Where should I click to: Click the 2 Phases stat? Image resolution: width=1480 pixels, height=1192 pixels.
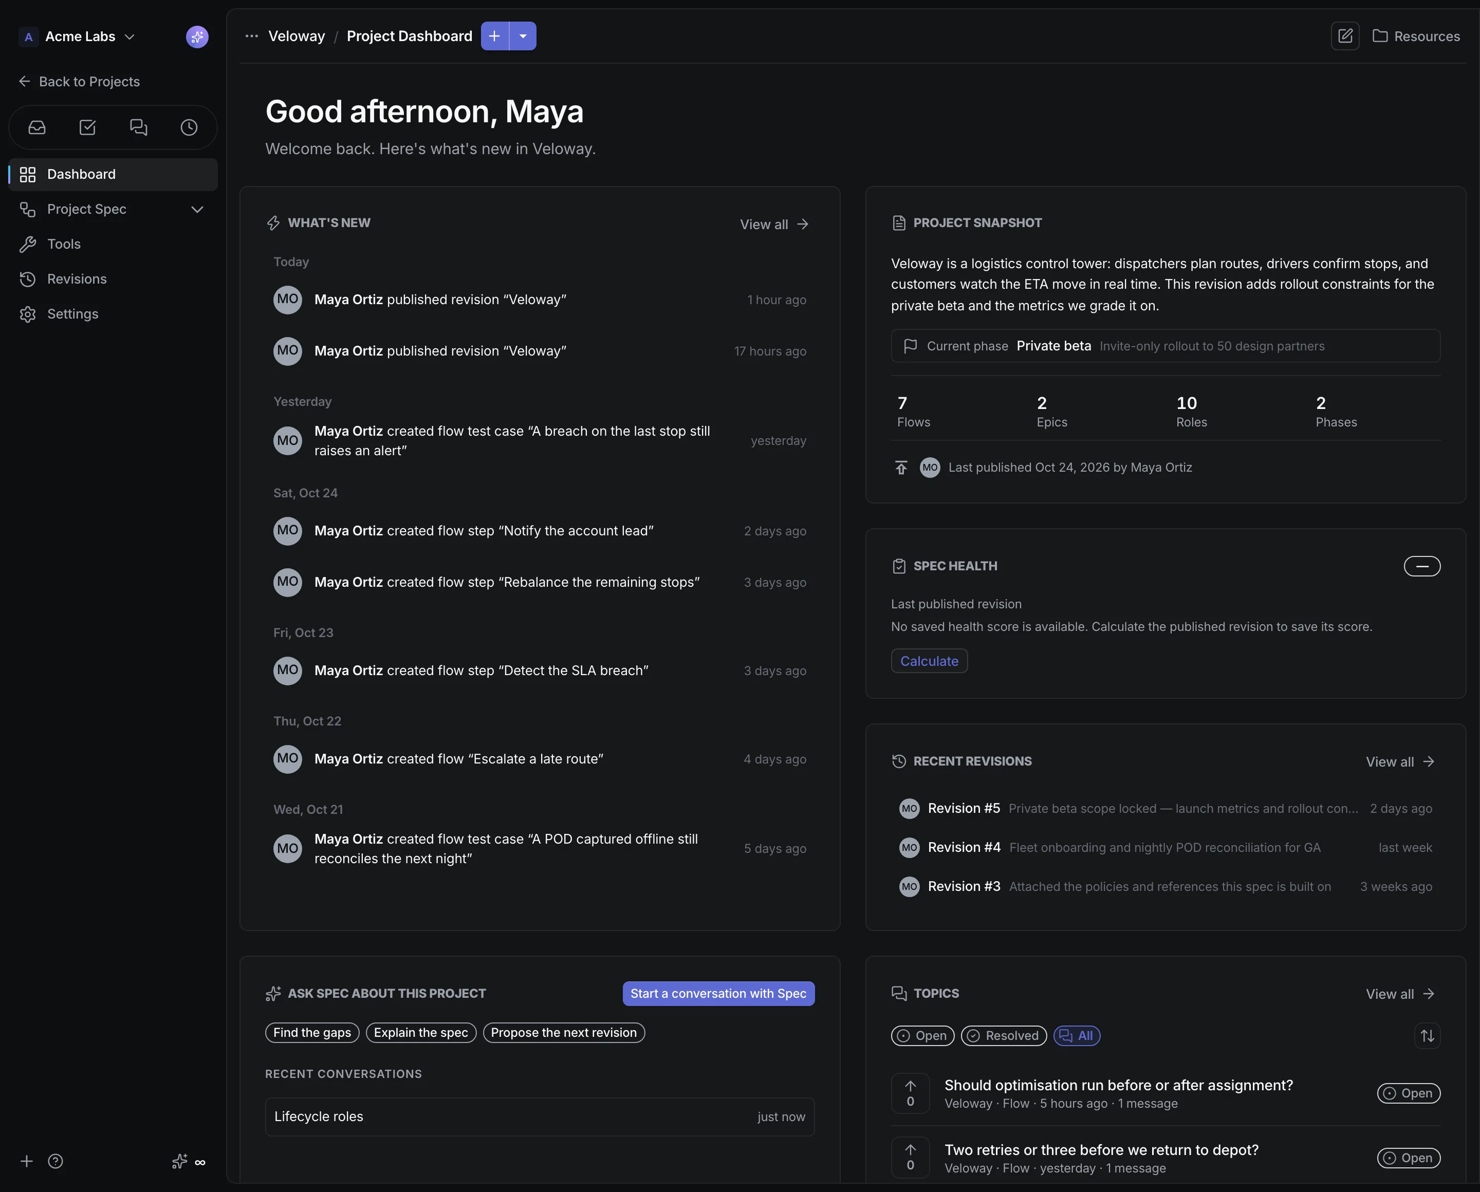pyautogui.click(x=1336, y=412)
